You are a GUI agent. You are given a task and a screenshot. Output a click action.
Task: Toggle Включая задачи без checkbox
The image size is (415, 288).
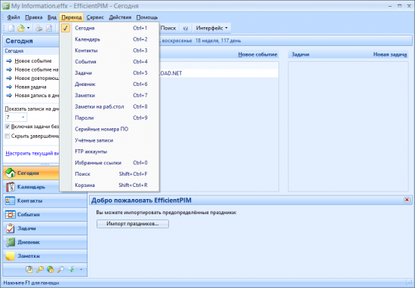[8, 127]
